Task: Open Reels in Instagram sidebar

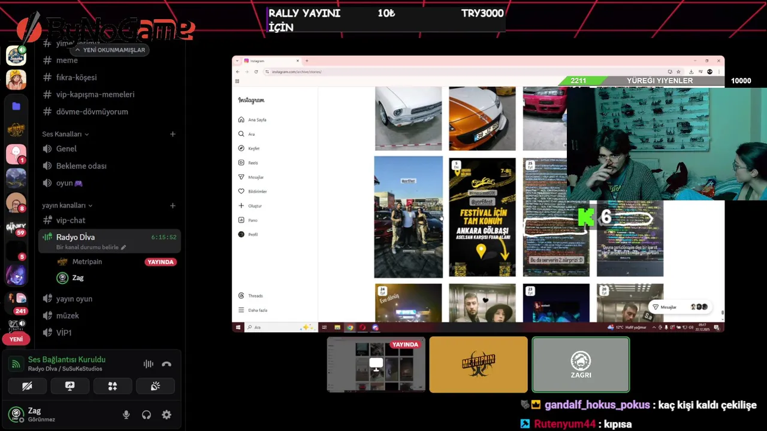Action: click(x=248, y=163)
